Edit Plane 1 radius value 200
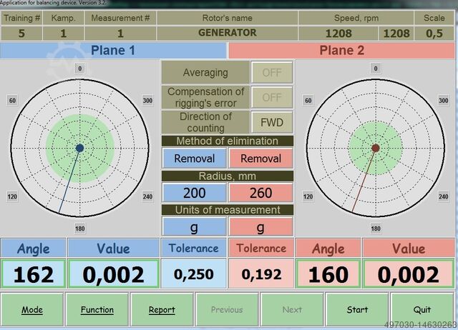Image resolution: width=458 pixels, height=330 pixels. pyautogui.click(x=194, y=193)
